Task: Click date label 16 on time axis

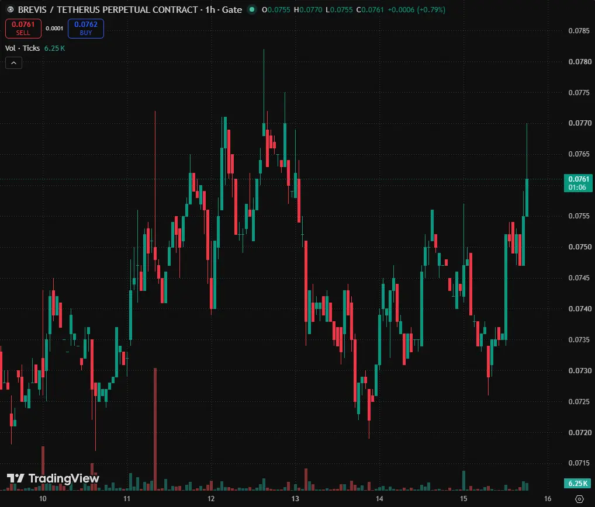Action: (x=548, y=499)
